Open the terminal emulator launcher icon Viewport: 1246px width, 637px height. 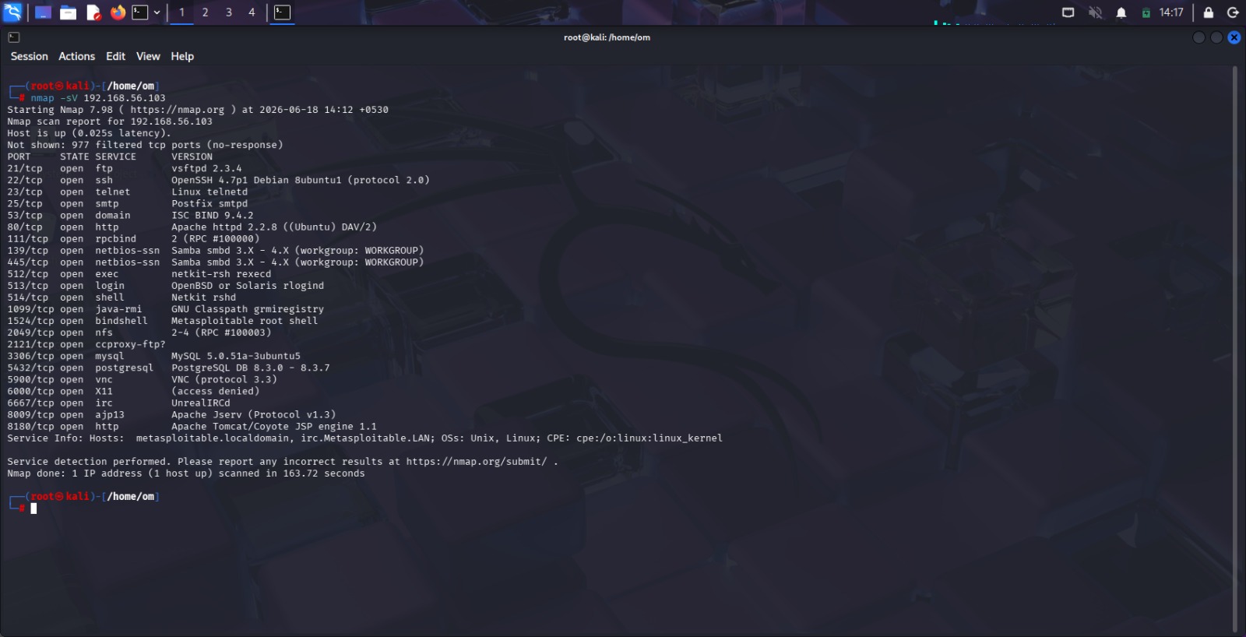(140, 12)
